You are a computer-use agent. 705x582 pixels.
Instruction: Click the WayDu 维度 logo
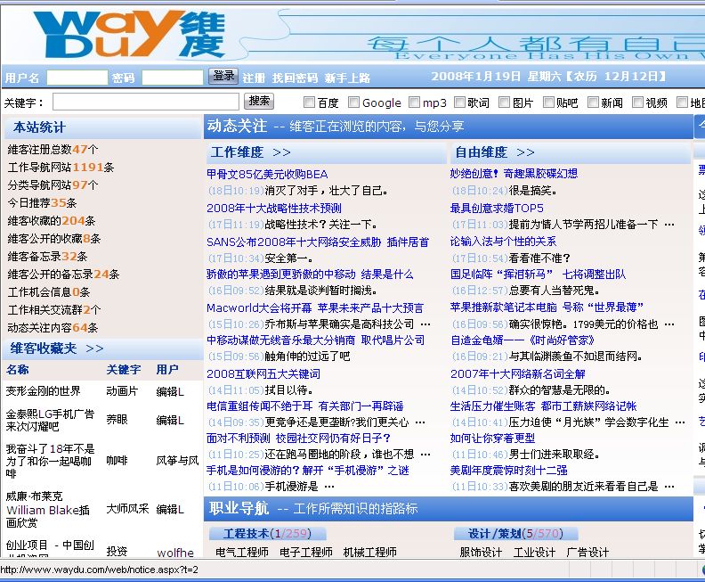point(124,33)
